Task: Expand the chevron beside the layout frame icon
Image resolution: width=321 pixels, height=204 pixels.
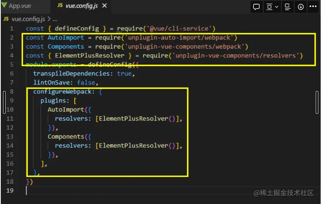Action: (277, 7)
